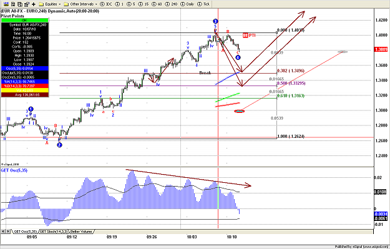
Task: Click the blue circled wave 2 marker
Action: (59, 145)
